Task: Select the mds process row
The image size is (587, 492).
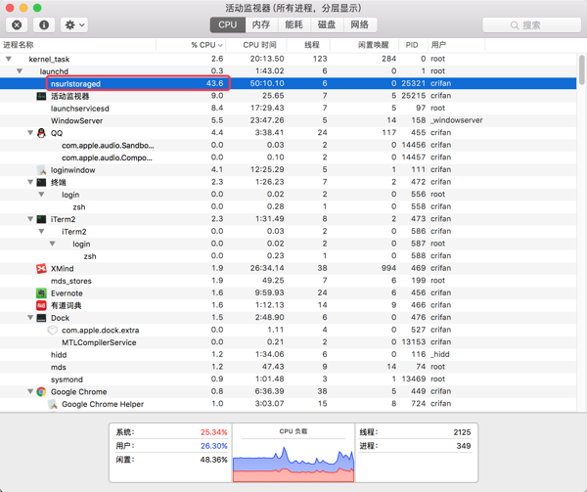Action: [x=288, y=367]
